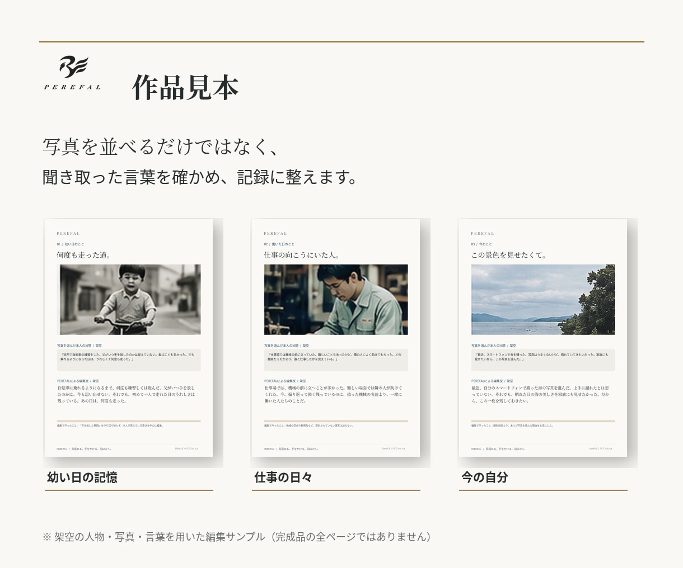Click the quote box starting 「最近、スマートフォンで海を撮った
This screenshot has width=683, height=568.
point(543,360)
